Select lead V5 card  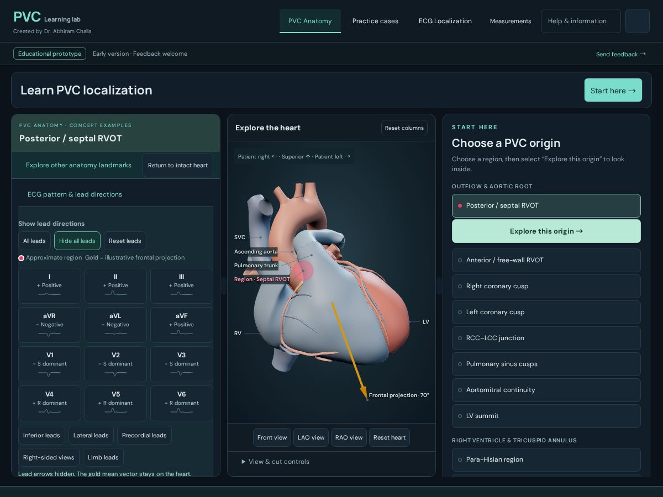pos(115,403)
